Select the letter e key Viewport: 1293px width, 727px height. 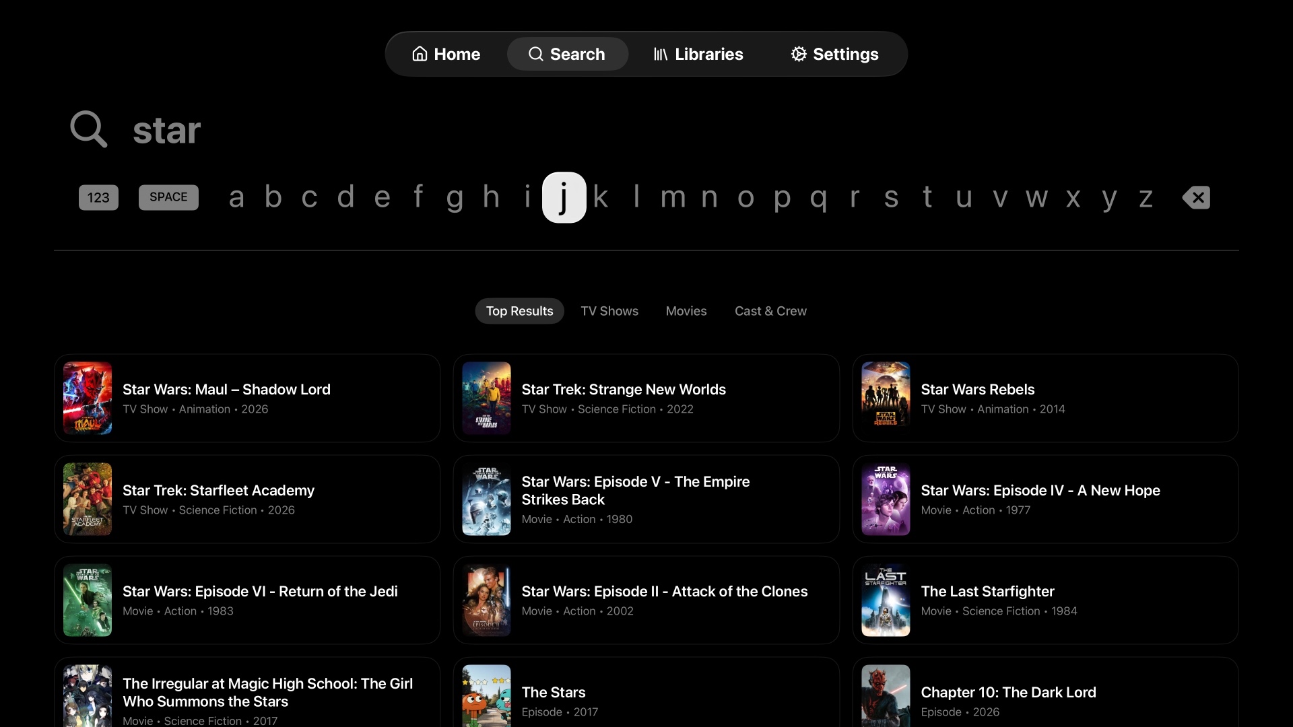tap(382, 197)
